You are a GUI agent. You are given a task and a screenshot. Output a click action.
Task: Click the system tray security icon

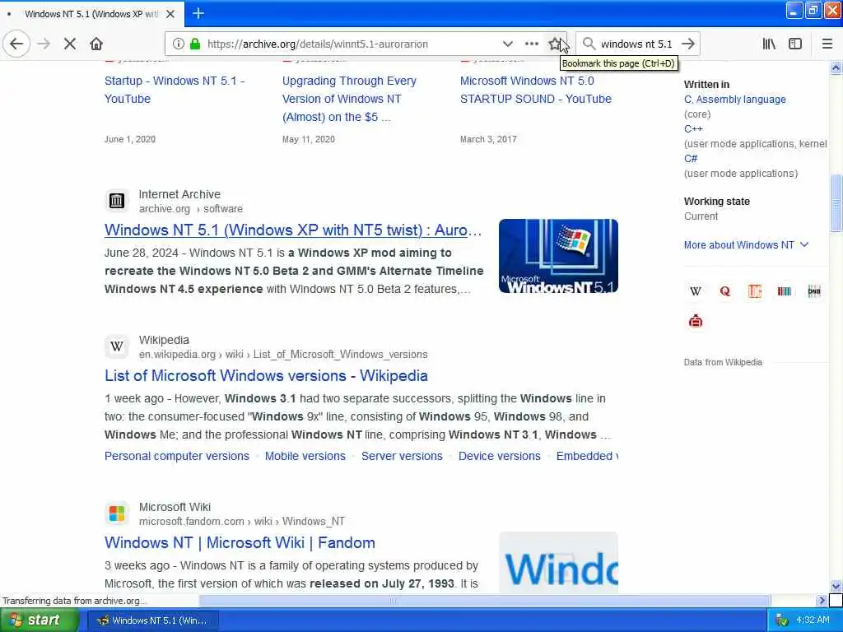click(x=782, y=620)
